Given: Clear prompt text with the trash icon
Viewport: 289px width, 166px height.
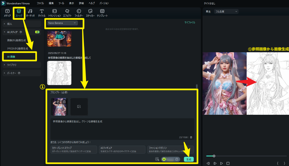Looking at the screenshot, I should (191, 137).
